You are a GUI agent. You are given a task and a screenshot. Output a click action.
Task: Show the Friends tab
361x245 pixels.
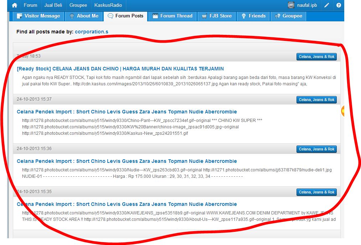point(253,16)
